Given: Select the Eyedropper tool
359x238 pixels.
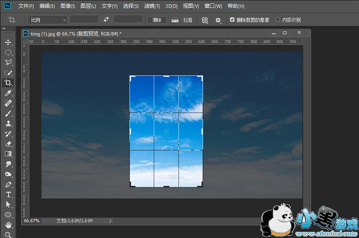Looking at the screenshot, I should [x=8, y=93].
